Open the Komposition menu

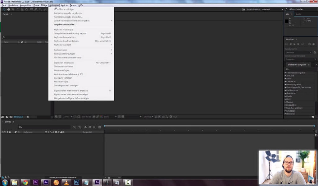(25, 5)
